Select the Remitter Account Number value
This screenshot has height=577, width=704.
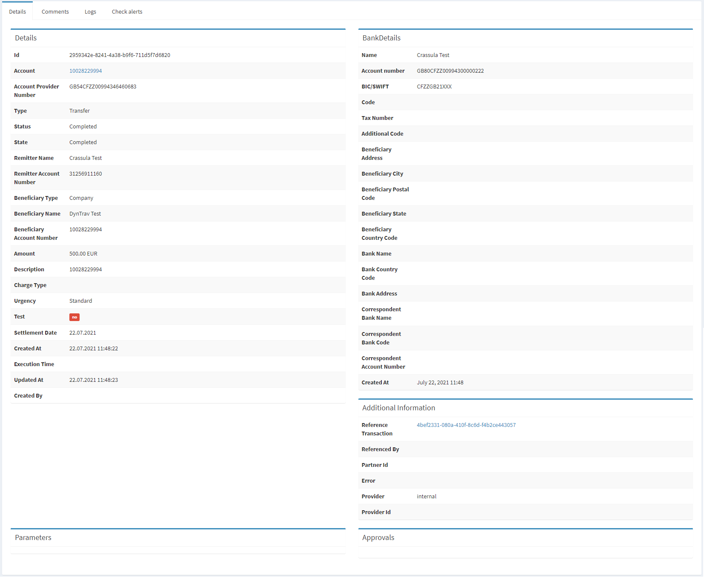point(85,173)
